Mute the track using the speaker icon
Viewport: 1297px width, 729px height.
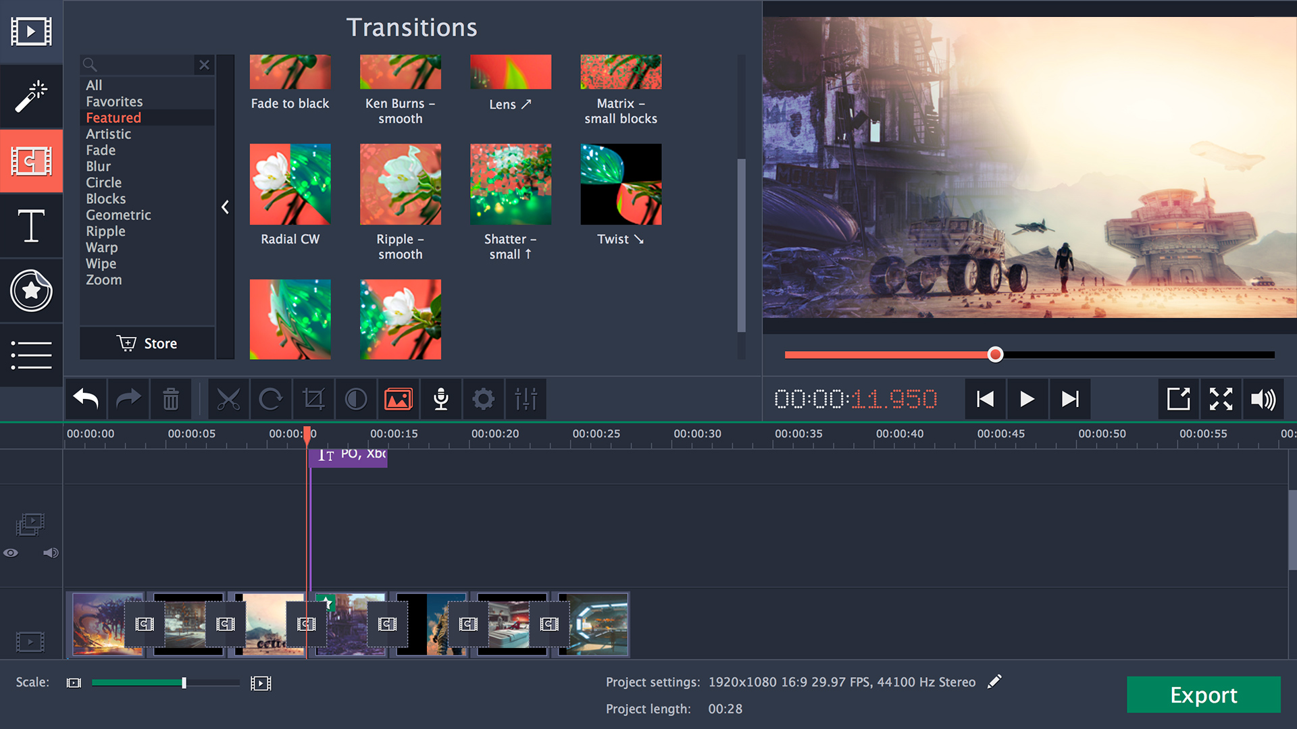pyautogui.click(x=50, y=552)
